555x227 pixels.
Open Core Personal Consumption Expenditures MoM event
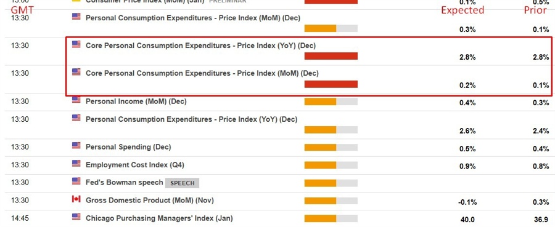[x=202, y=73]
